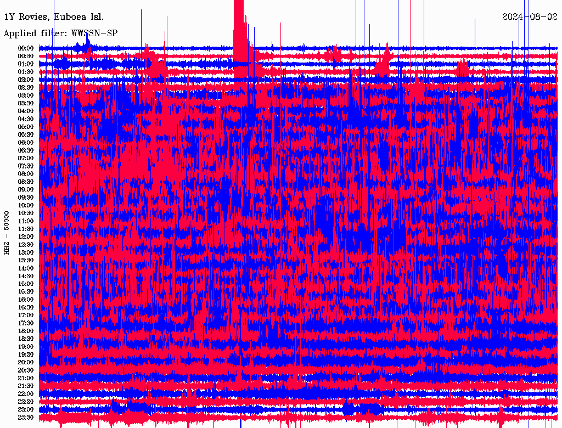
Task: Select the 14:30 time label
Action: [x=26, y=276]
